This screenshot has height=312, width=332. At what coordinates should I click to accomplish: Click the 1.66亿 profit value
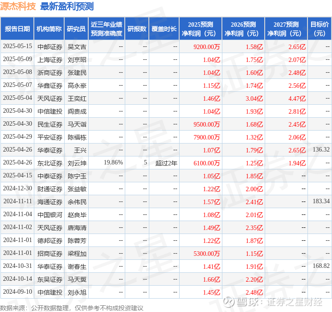(212, 279)
